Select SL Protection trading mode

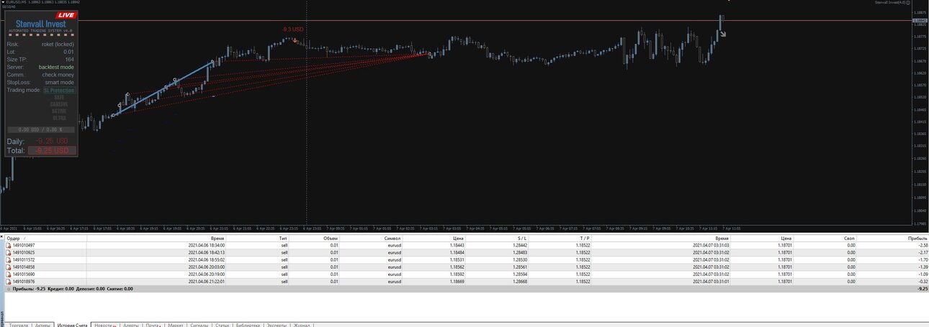(x=58, y=91)
